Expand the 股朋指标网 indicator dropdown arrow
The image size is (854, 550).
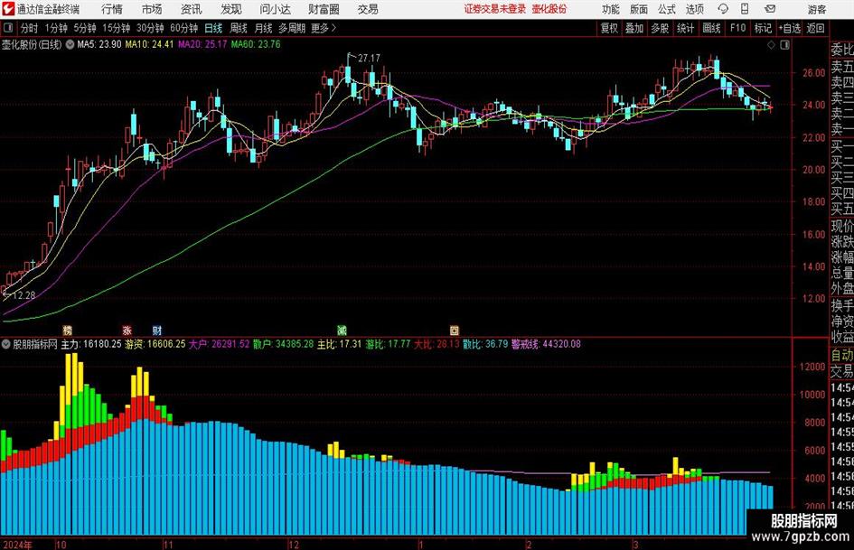pos(6,344)
